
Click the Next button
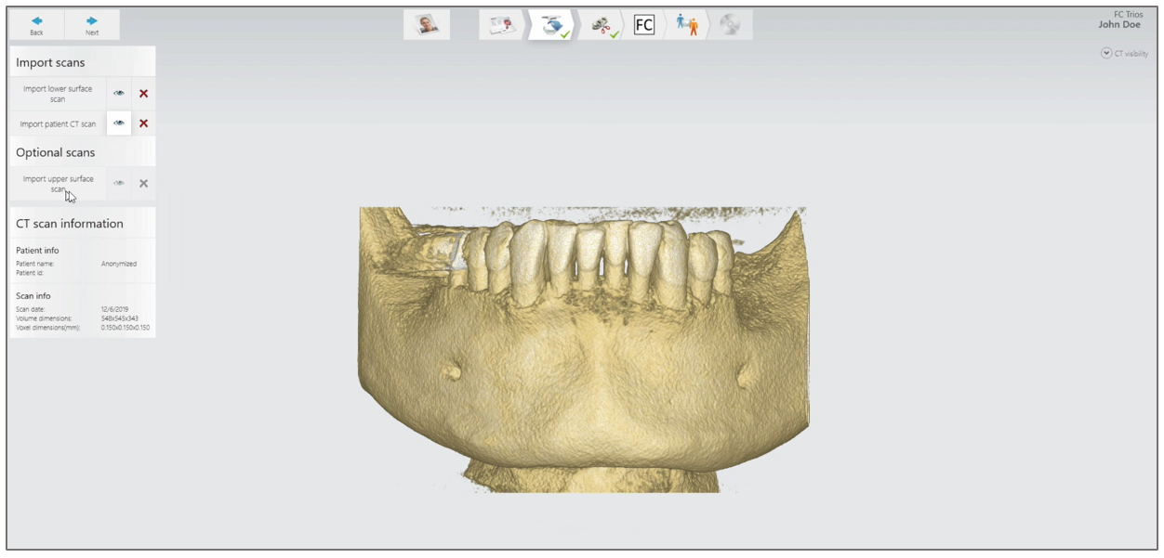tap(93, 22)
